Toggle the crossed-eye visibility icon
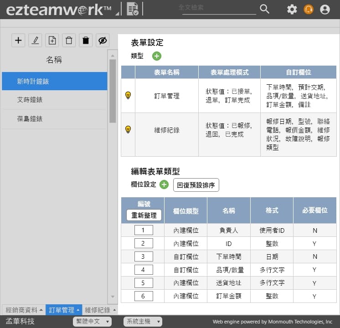The width and height of the screenshot is (340, 328). coord(103,41)
